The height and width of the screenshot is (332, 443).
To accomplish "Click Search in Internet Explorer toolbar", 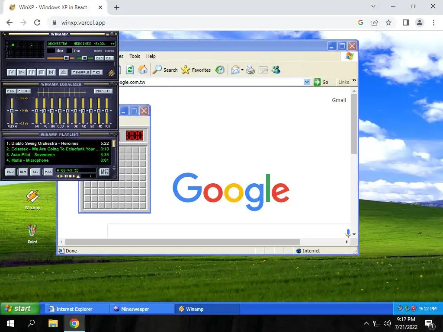I will (x=165, y=70).
